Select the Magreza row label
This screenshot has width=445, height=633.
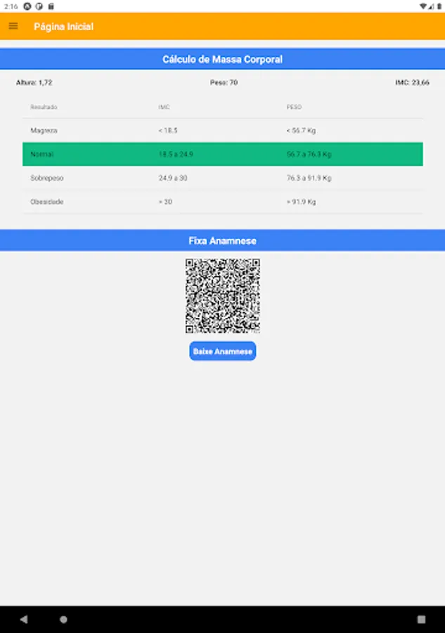coord(44,130)
